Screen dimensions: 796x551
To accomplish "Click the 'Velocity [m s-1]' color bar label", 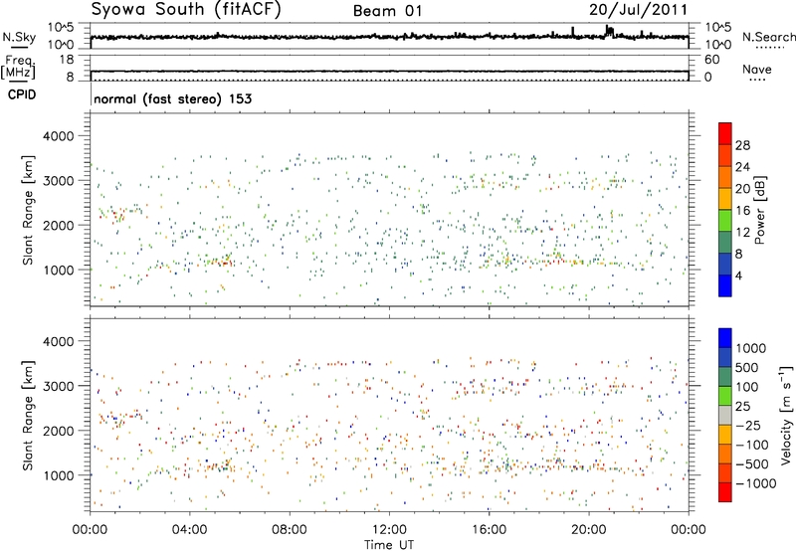I will pyautogui.click(x=786, y=416).
